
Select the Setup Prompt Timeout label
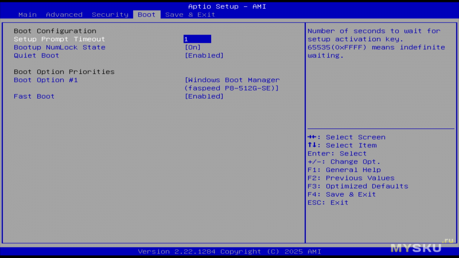59,39
